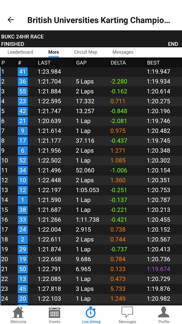
Task: Click the BUKC 24HR RACE title
Action: (x=22, y=37)
